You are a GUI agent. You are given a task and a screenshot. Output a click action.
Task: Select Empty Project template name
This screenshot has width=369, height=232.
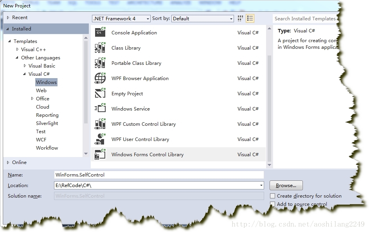click(127, 94)
